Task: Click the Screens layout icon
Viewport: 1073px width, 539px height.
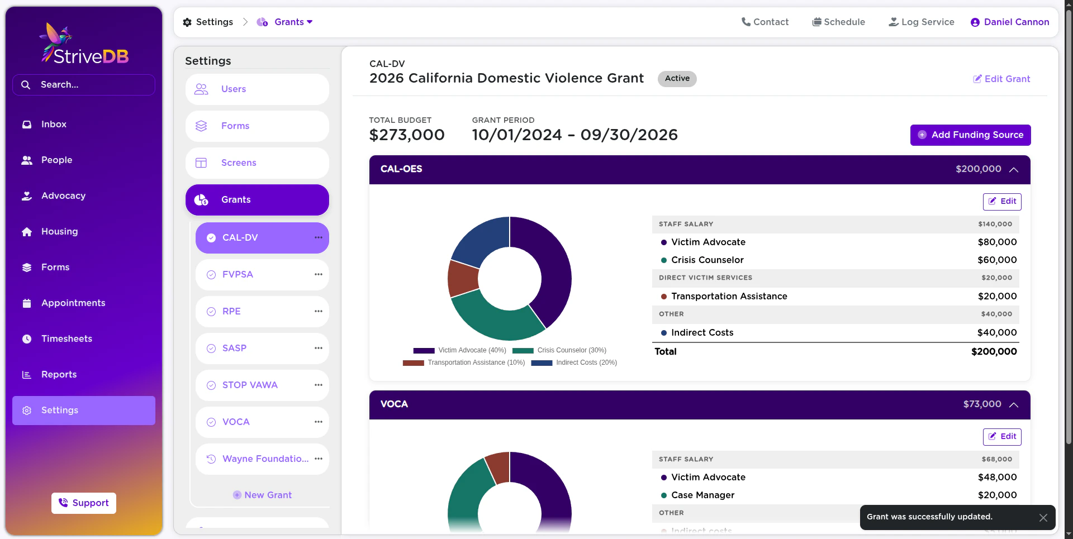Action: click(x=201, y=163)
